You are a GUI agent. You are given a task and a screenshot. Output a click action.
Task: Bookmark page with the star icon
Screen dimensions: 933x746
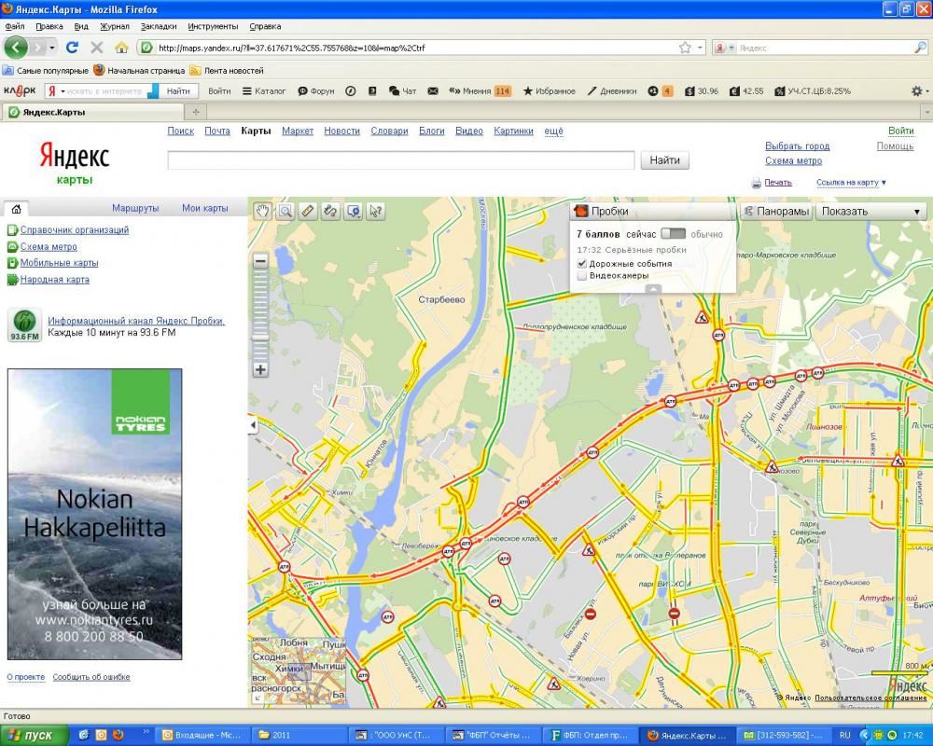click(x=685, y=48)
